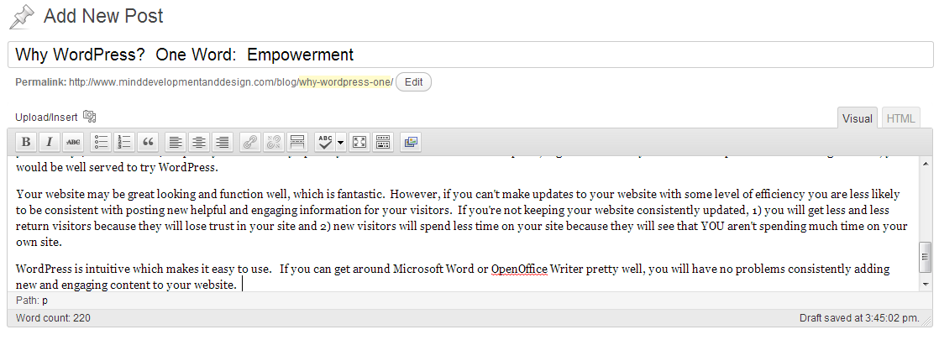Switch to the HTML editor tab

click(901, 119)
